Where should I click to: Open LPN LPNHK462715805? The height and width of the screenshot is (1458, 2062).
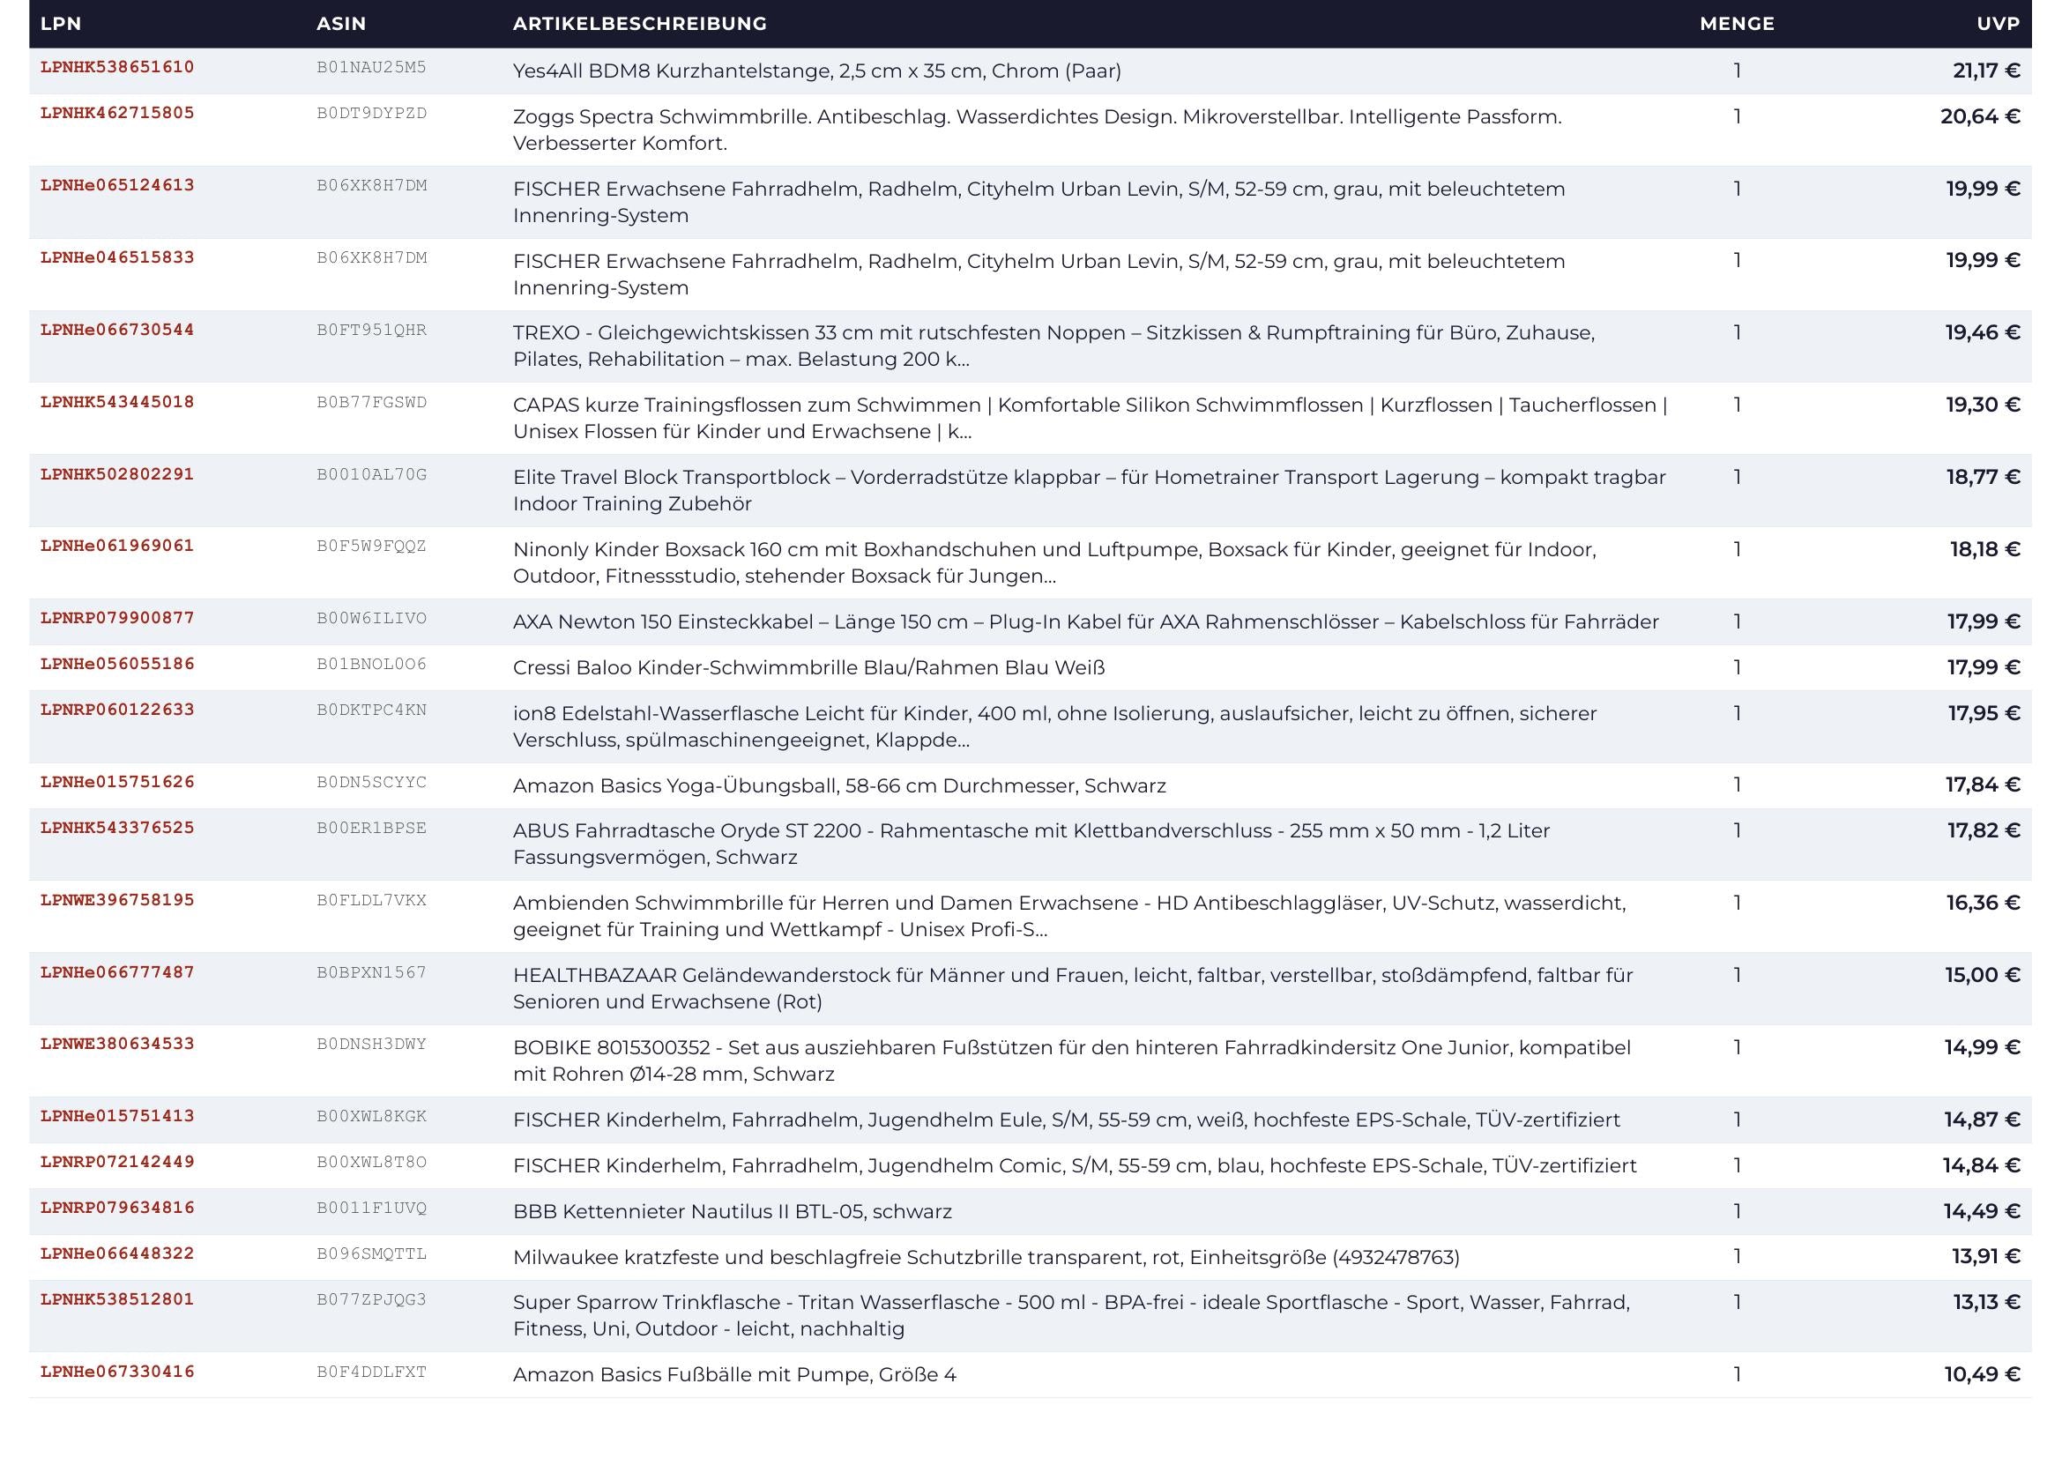point(117,113)
